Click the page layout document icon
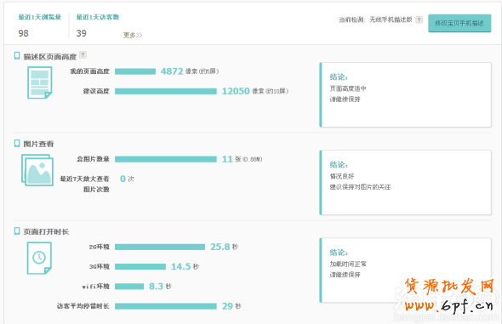This screenshot has width=502, height=324. click(40, 82)
